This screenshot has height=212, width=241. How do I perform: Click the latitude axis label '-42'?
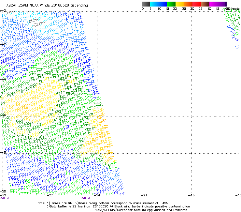click(x=3, y=44)
